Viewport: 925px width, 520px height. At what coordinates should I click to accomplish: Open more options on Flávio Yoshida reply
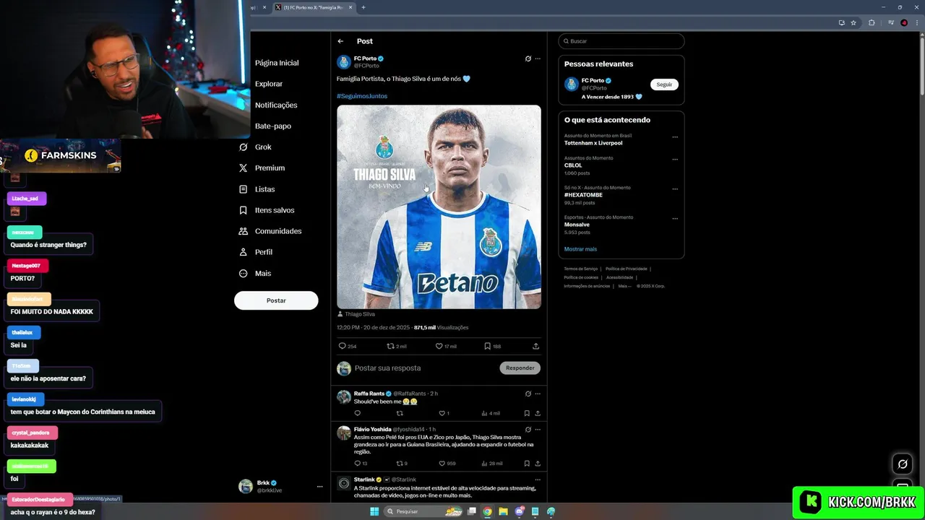point(538,429)
